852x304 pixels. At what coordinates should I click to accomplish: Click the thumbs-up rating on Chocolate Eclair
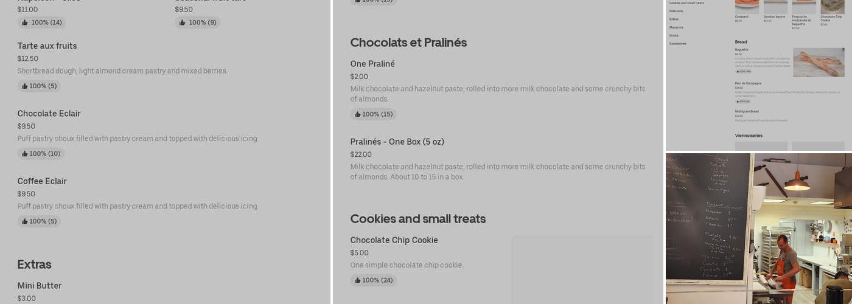pos(25,154)
